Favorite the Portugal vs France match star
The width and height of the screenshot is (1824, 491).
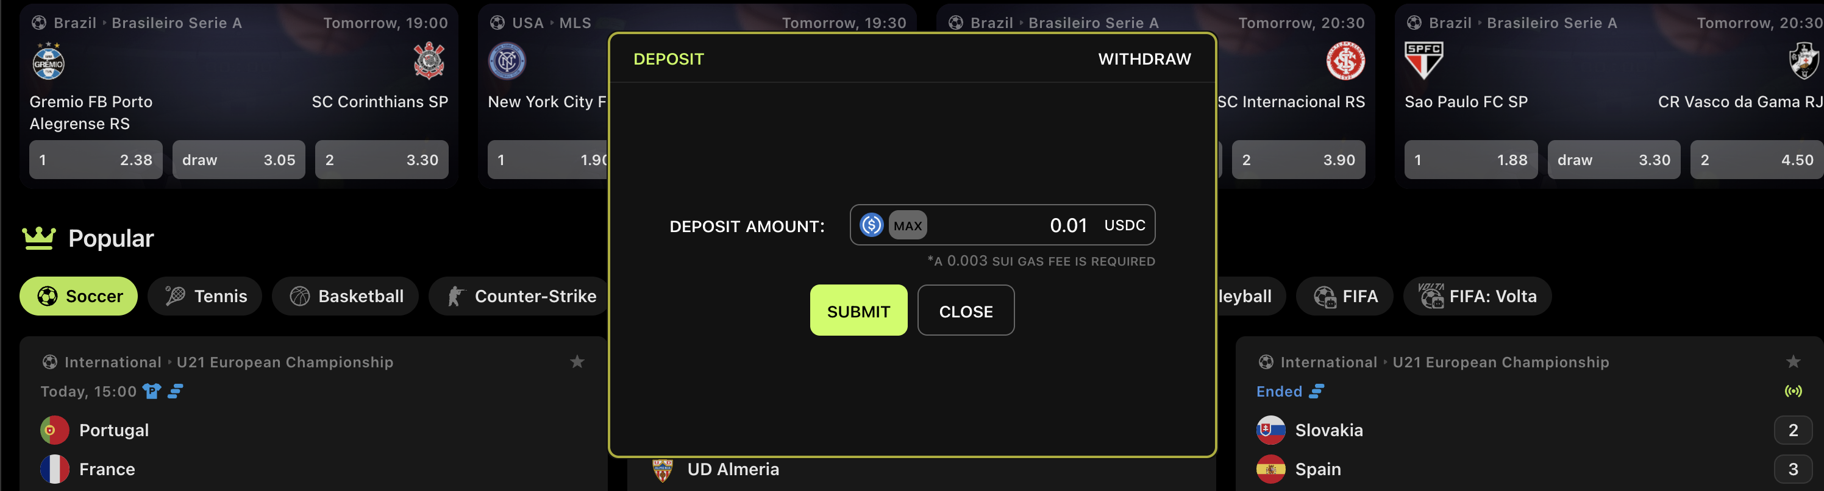tap(577, 361)
